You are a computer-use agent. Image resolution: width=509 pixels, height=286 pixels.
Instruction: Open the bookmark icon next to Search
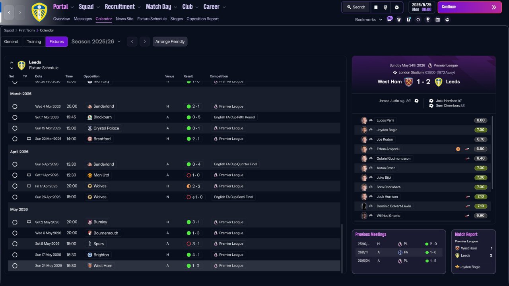(x=376, y=7)
